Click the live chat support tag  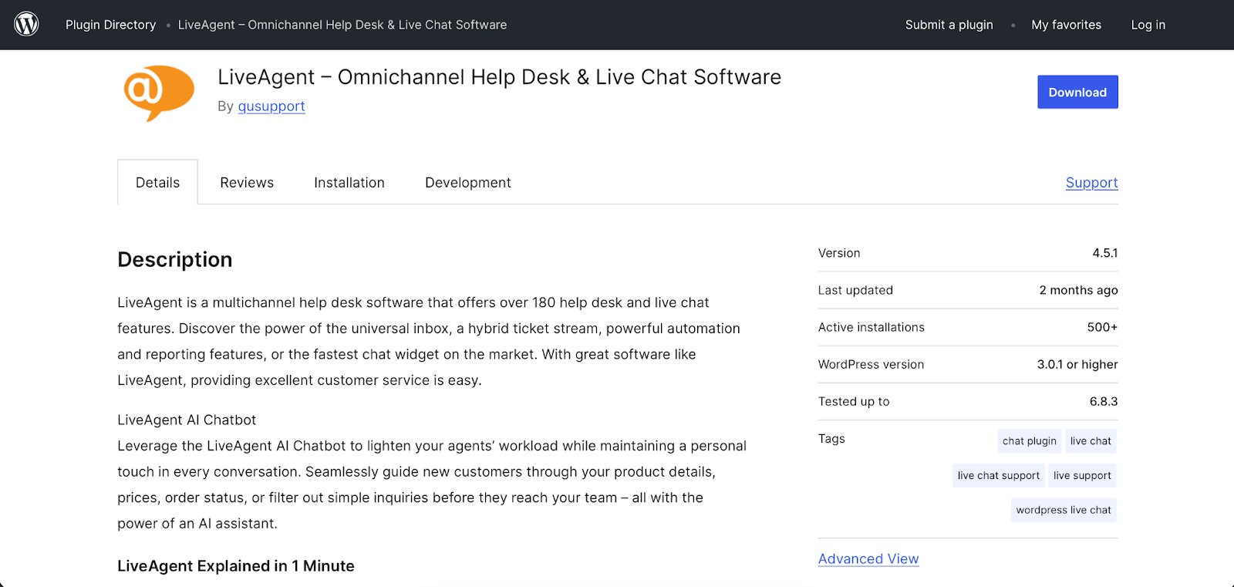pyautogui.click(x=998, y=476)
